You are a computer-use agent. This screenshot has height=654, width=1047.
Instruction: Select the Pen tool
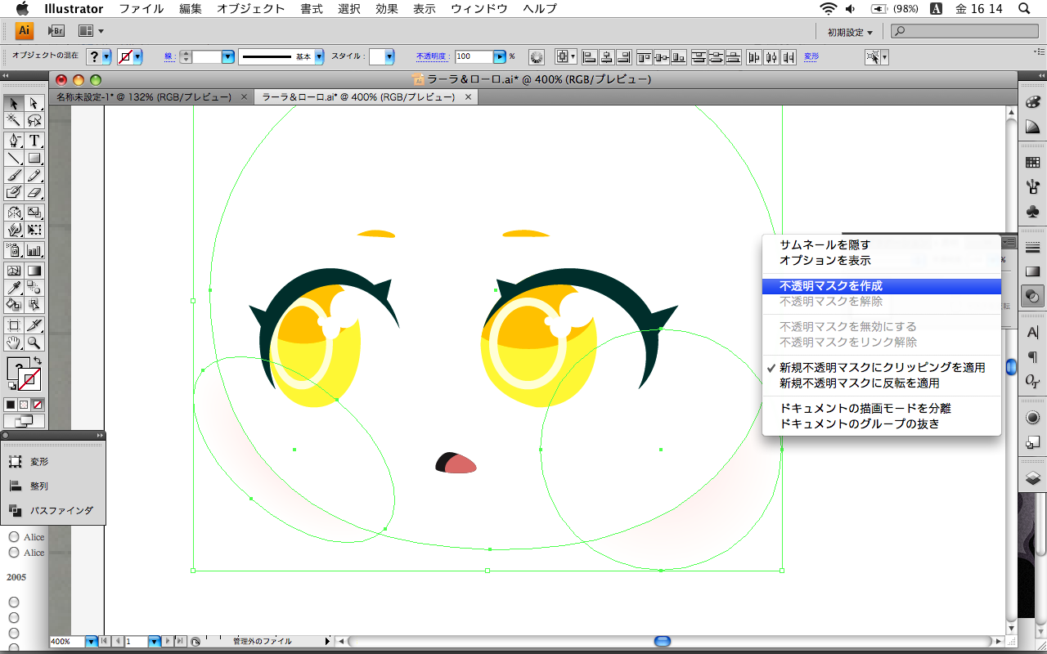tap(14, 141)
